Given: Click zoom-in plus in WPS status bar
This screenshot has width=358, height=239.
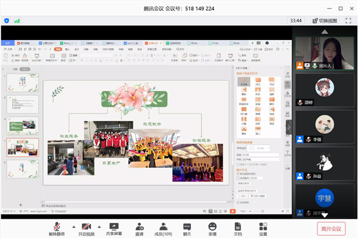Looking at the screenshot, I should pyautogui.click(x=282, y=211).
